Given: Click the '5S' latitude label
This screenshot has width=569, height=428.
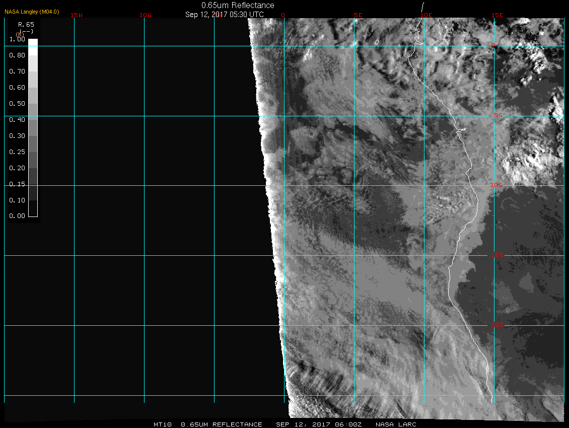Looking at the screenshot, I should (498, 115).
